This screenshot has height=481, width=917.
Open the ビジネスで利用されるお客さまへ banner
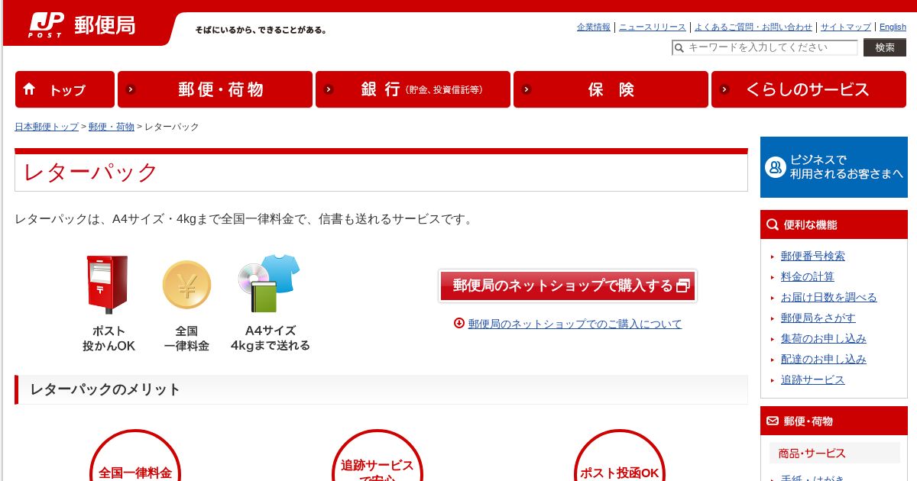pyautogui.click(x=834, y=167)
